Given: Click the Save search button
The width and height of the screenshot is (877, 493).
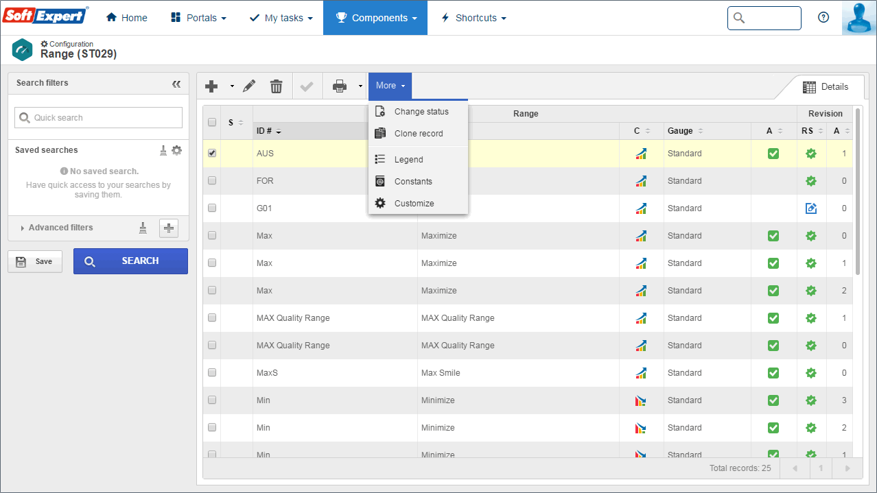Looking at the screenshot, I should [34, 261].
